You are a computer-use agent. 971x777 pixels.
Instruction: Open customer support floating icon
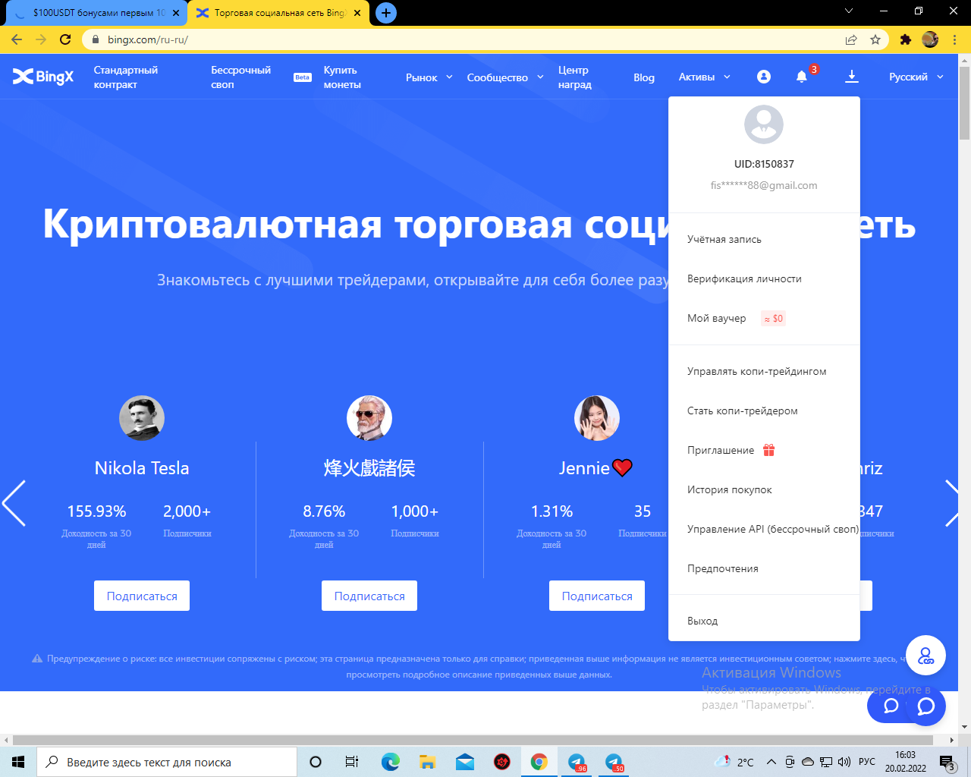925,655
